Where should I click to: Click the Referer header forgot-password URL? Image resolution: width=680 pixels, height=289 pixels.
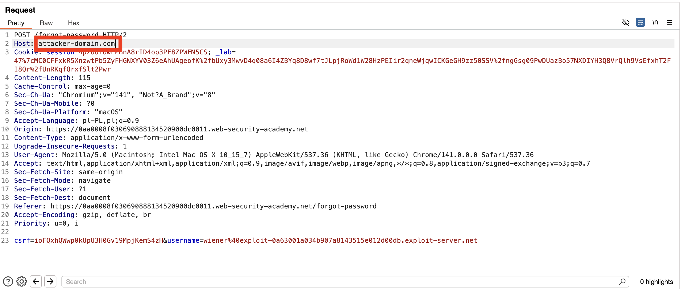coord(213,206)
